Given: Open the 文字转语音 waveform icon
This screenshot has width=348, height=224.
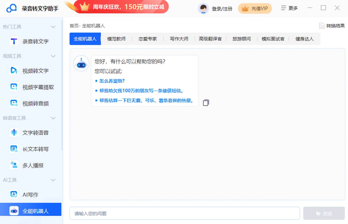Looking at the screenshot, I should [14, 133].
